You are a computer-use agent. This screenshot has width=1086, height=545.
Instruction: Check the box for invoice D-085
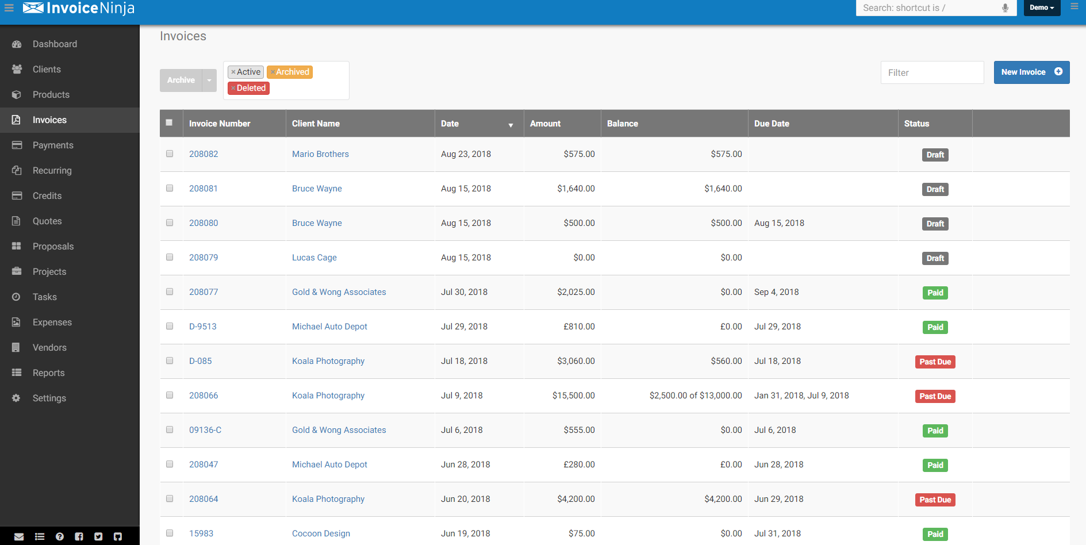click(170, 360)
